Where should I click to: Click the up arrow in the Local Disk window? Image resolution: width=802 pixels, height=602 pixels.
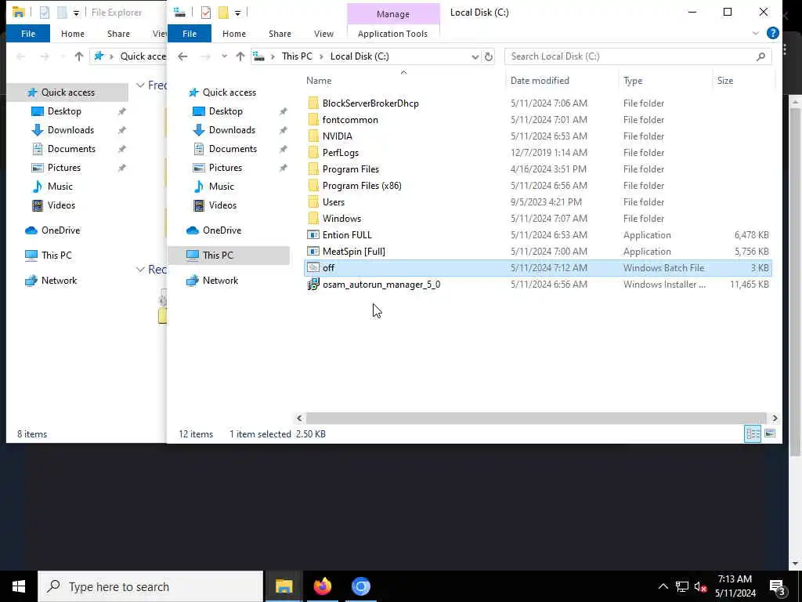coord(240,56)
